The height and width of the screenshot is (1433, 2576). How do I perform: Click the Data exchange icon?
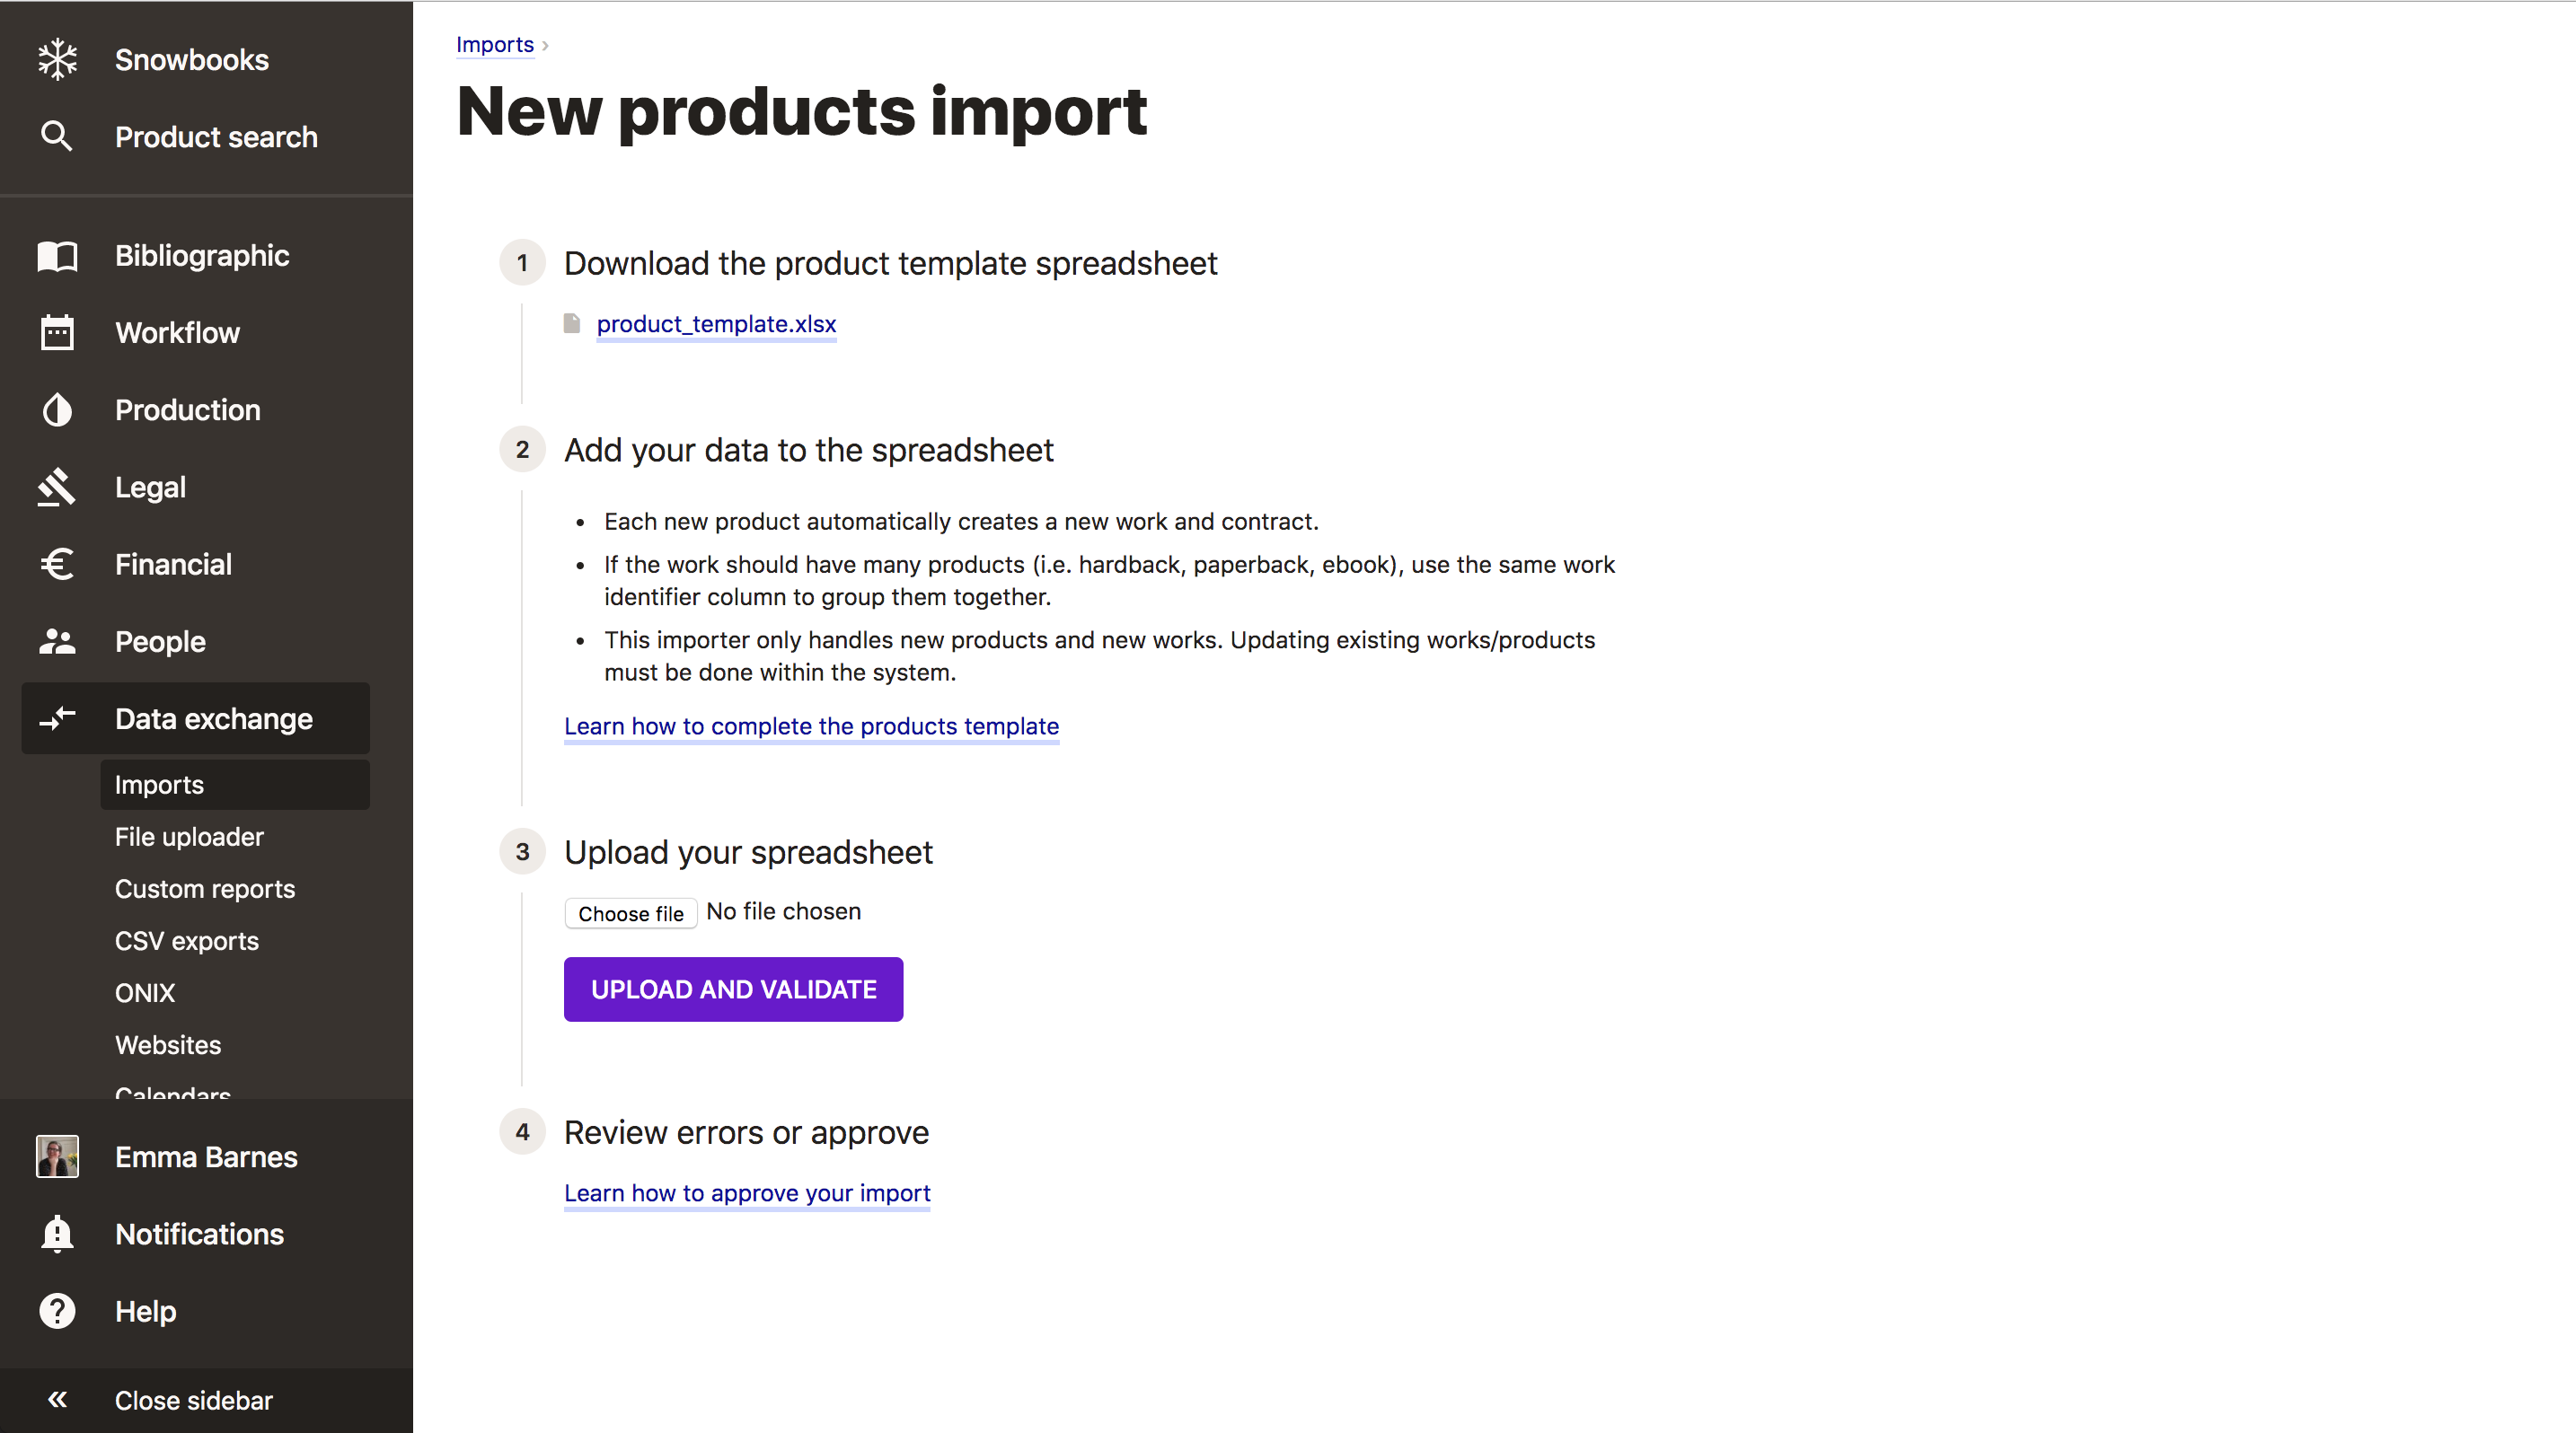[58, 718]
